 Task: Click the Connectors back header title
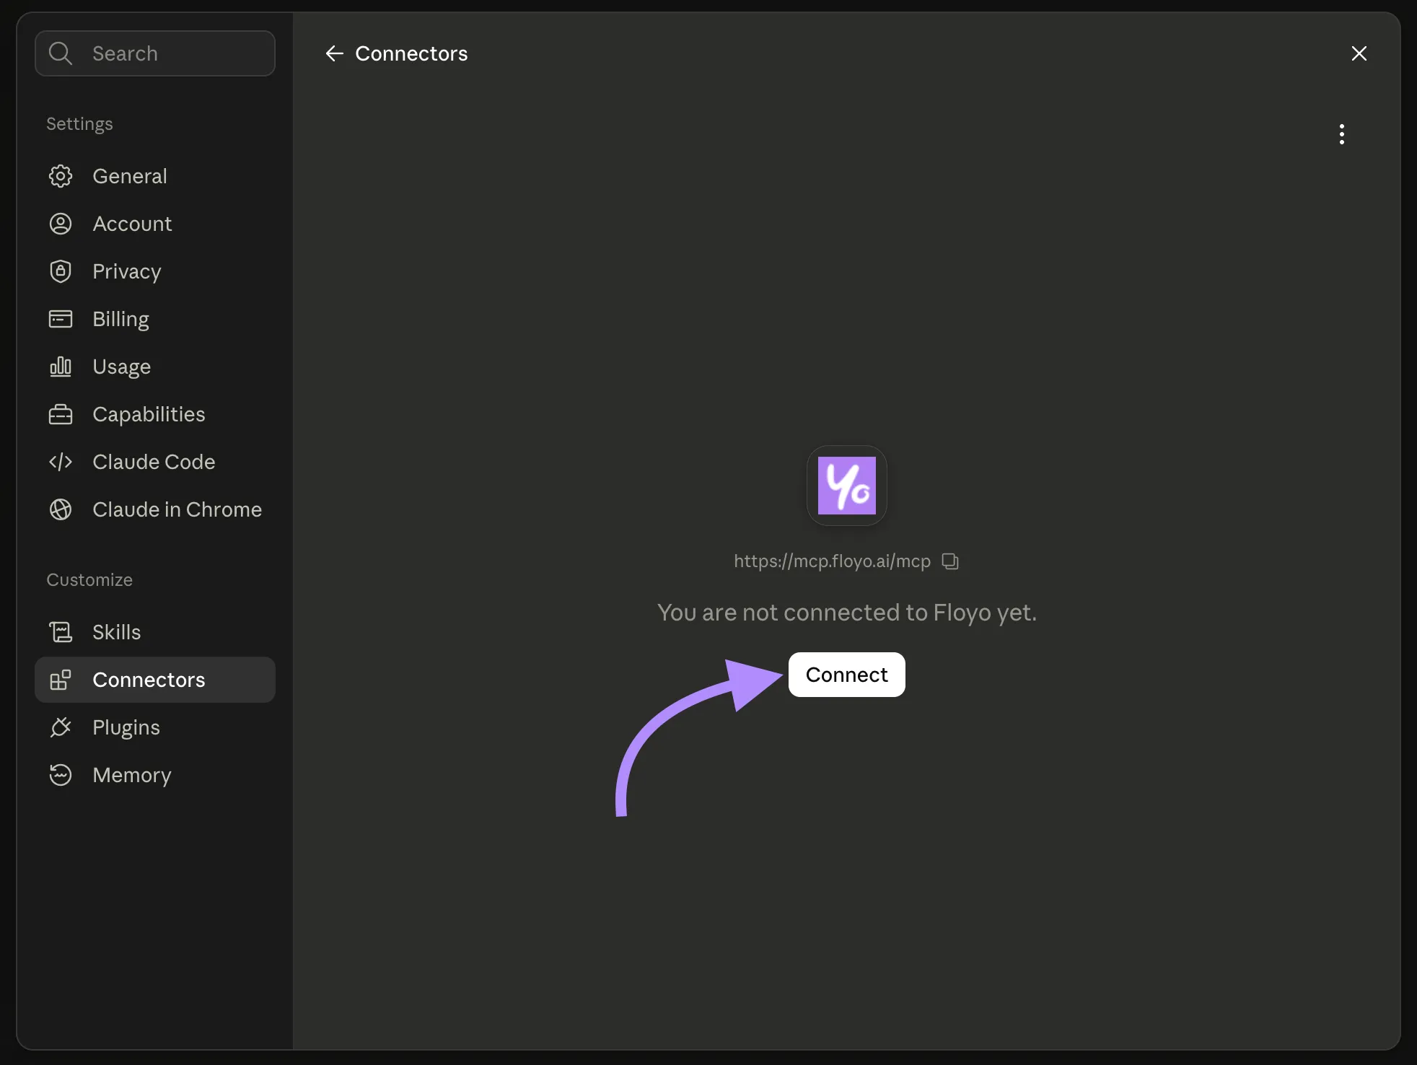click(411, 53)
